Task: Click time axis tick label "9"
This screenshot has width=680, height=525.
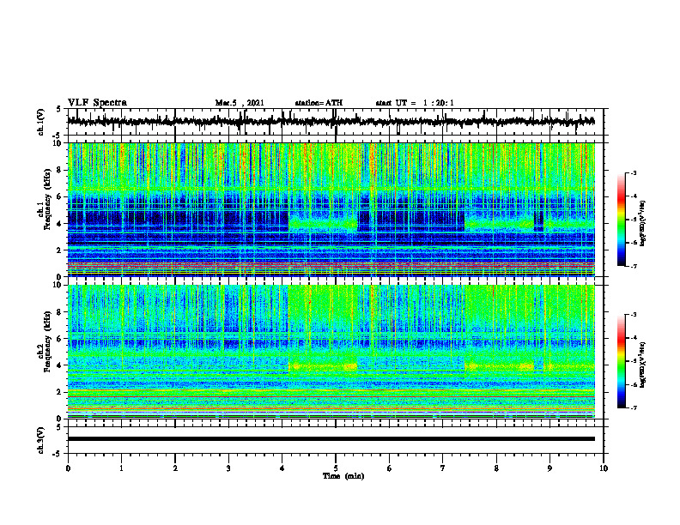Action: (549, 468)
